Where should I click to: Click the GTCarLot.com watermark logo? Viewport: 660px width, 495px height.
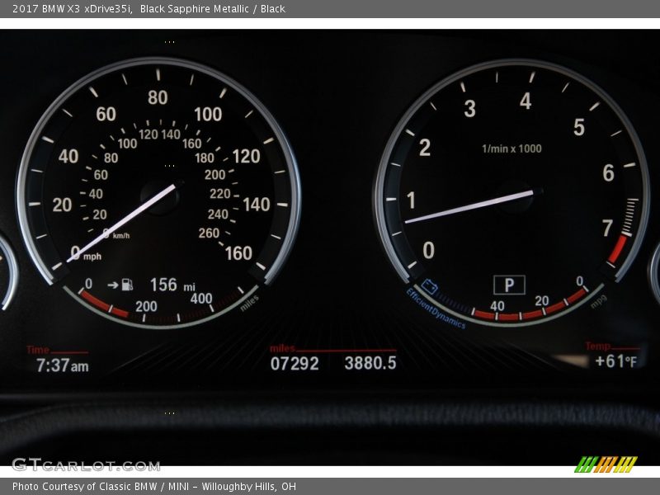tap(86, 464)
